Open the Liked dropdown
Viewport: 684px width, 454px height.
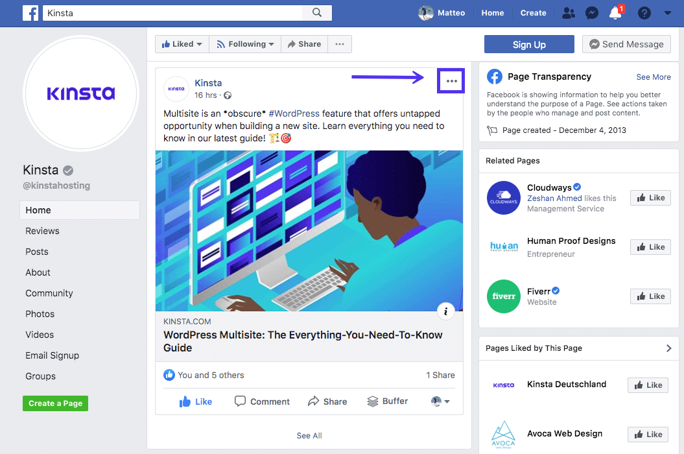click(x=182, y=43)
